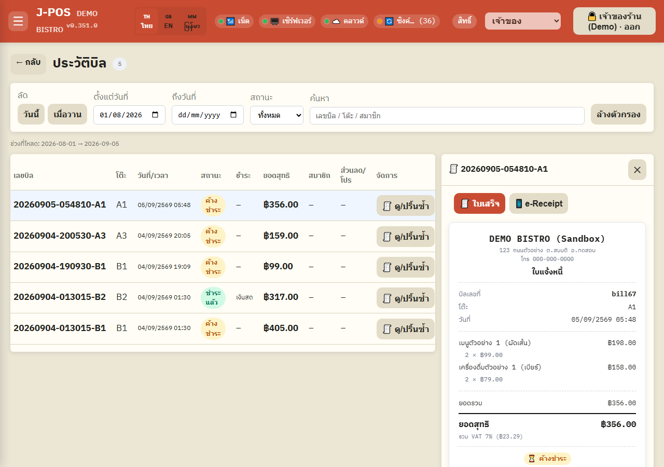
Task: Go back using the กลับ button
Action: [28, 63]
